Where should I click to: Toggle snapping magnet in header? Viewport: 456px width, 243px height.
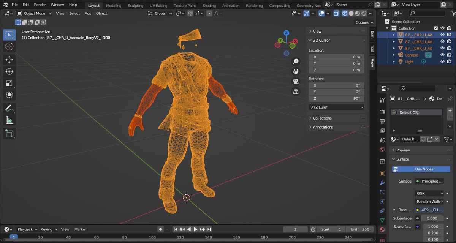pyautogui.click(x=190, y=13)
